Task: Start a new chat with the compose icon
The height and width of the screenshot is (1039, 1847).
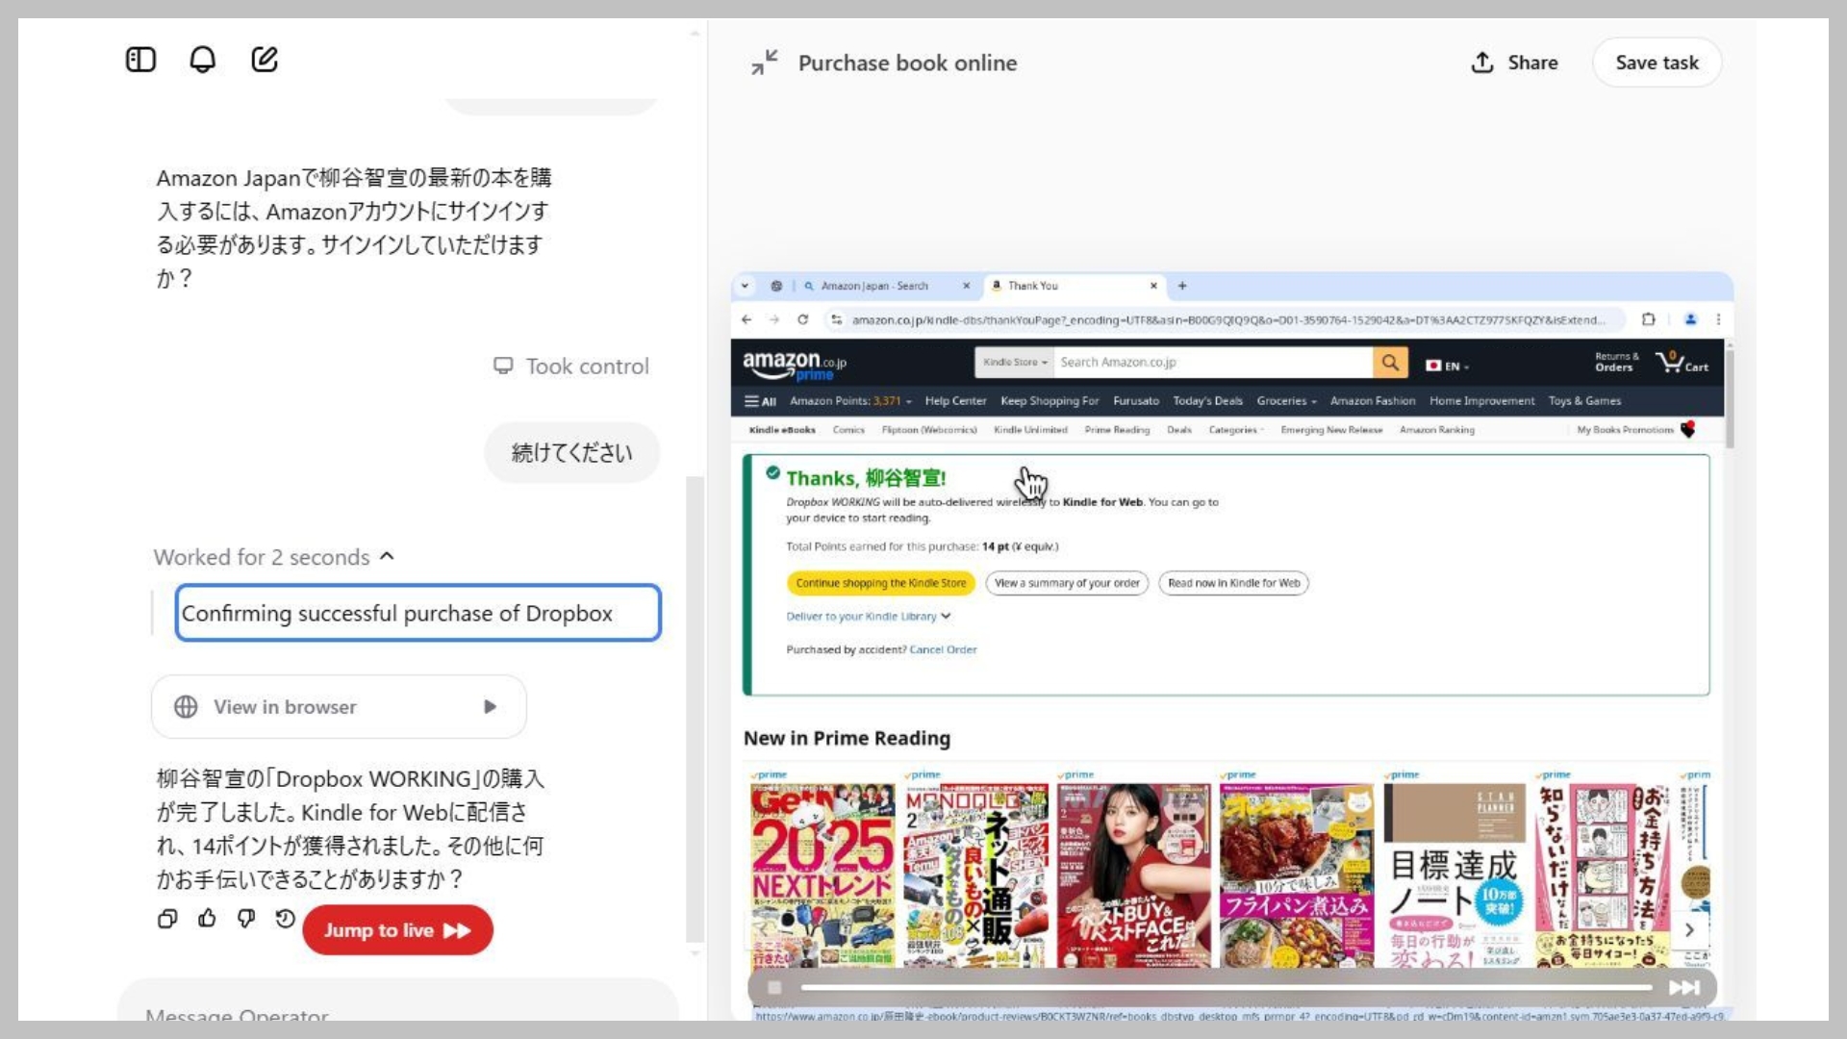Action: [263, 59]
